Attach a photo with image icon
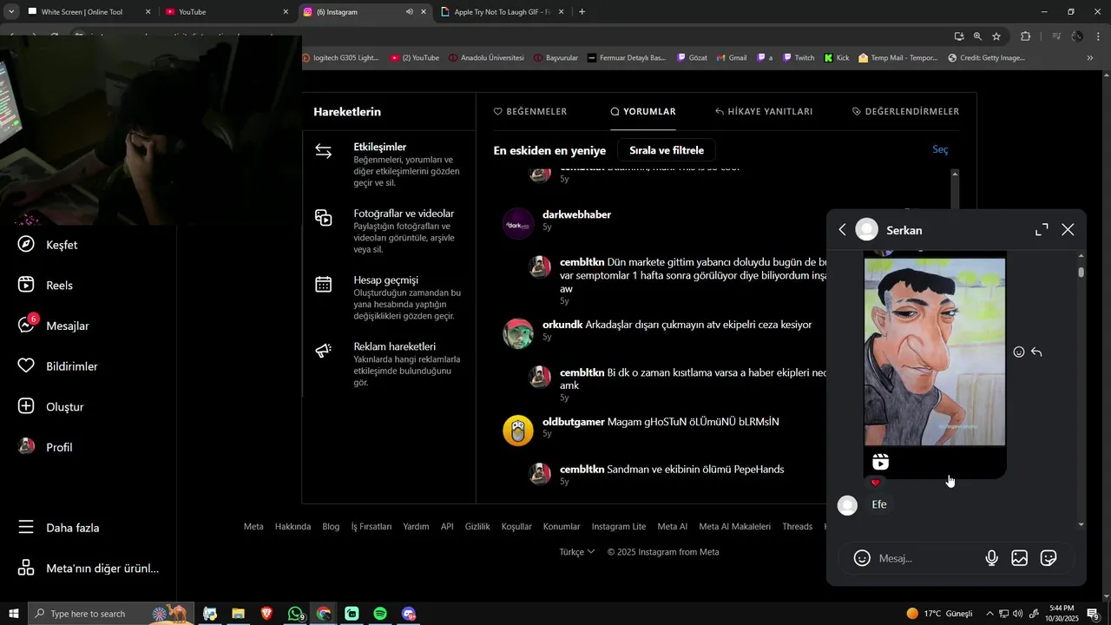 [1020, 558]
